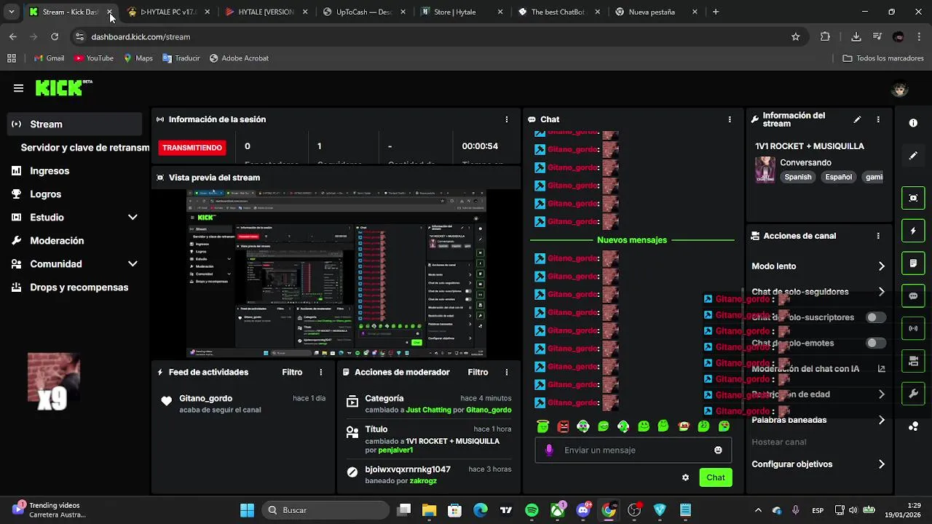Enable Chat de solo-suscriptores toggle

click(876, 317)
